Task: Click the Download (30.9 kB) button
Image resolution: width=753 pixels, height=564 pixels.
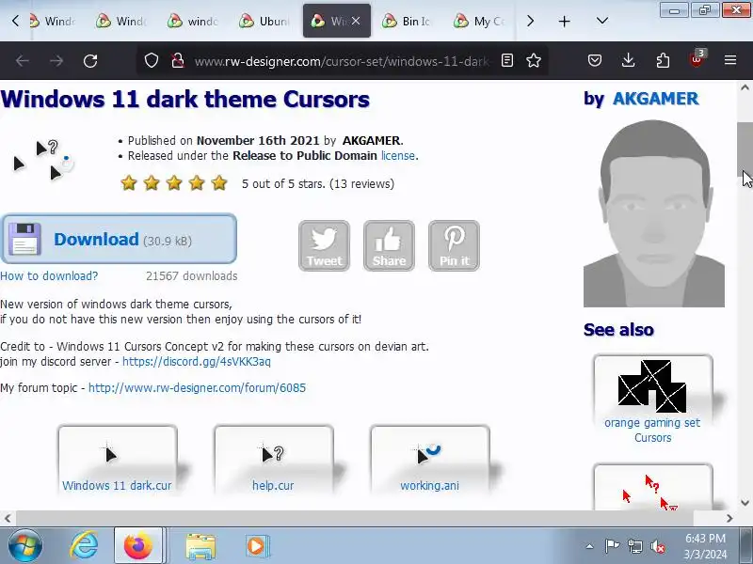Action: click(x=119, y=239)
